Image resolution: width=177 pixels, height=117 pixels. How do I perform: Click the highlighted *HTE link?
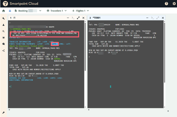[55, 44]
